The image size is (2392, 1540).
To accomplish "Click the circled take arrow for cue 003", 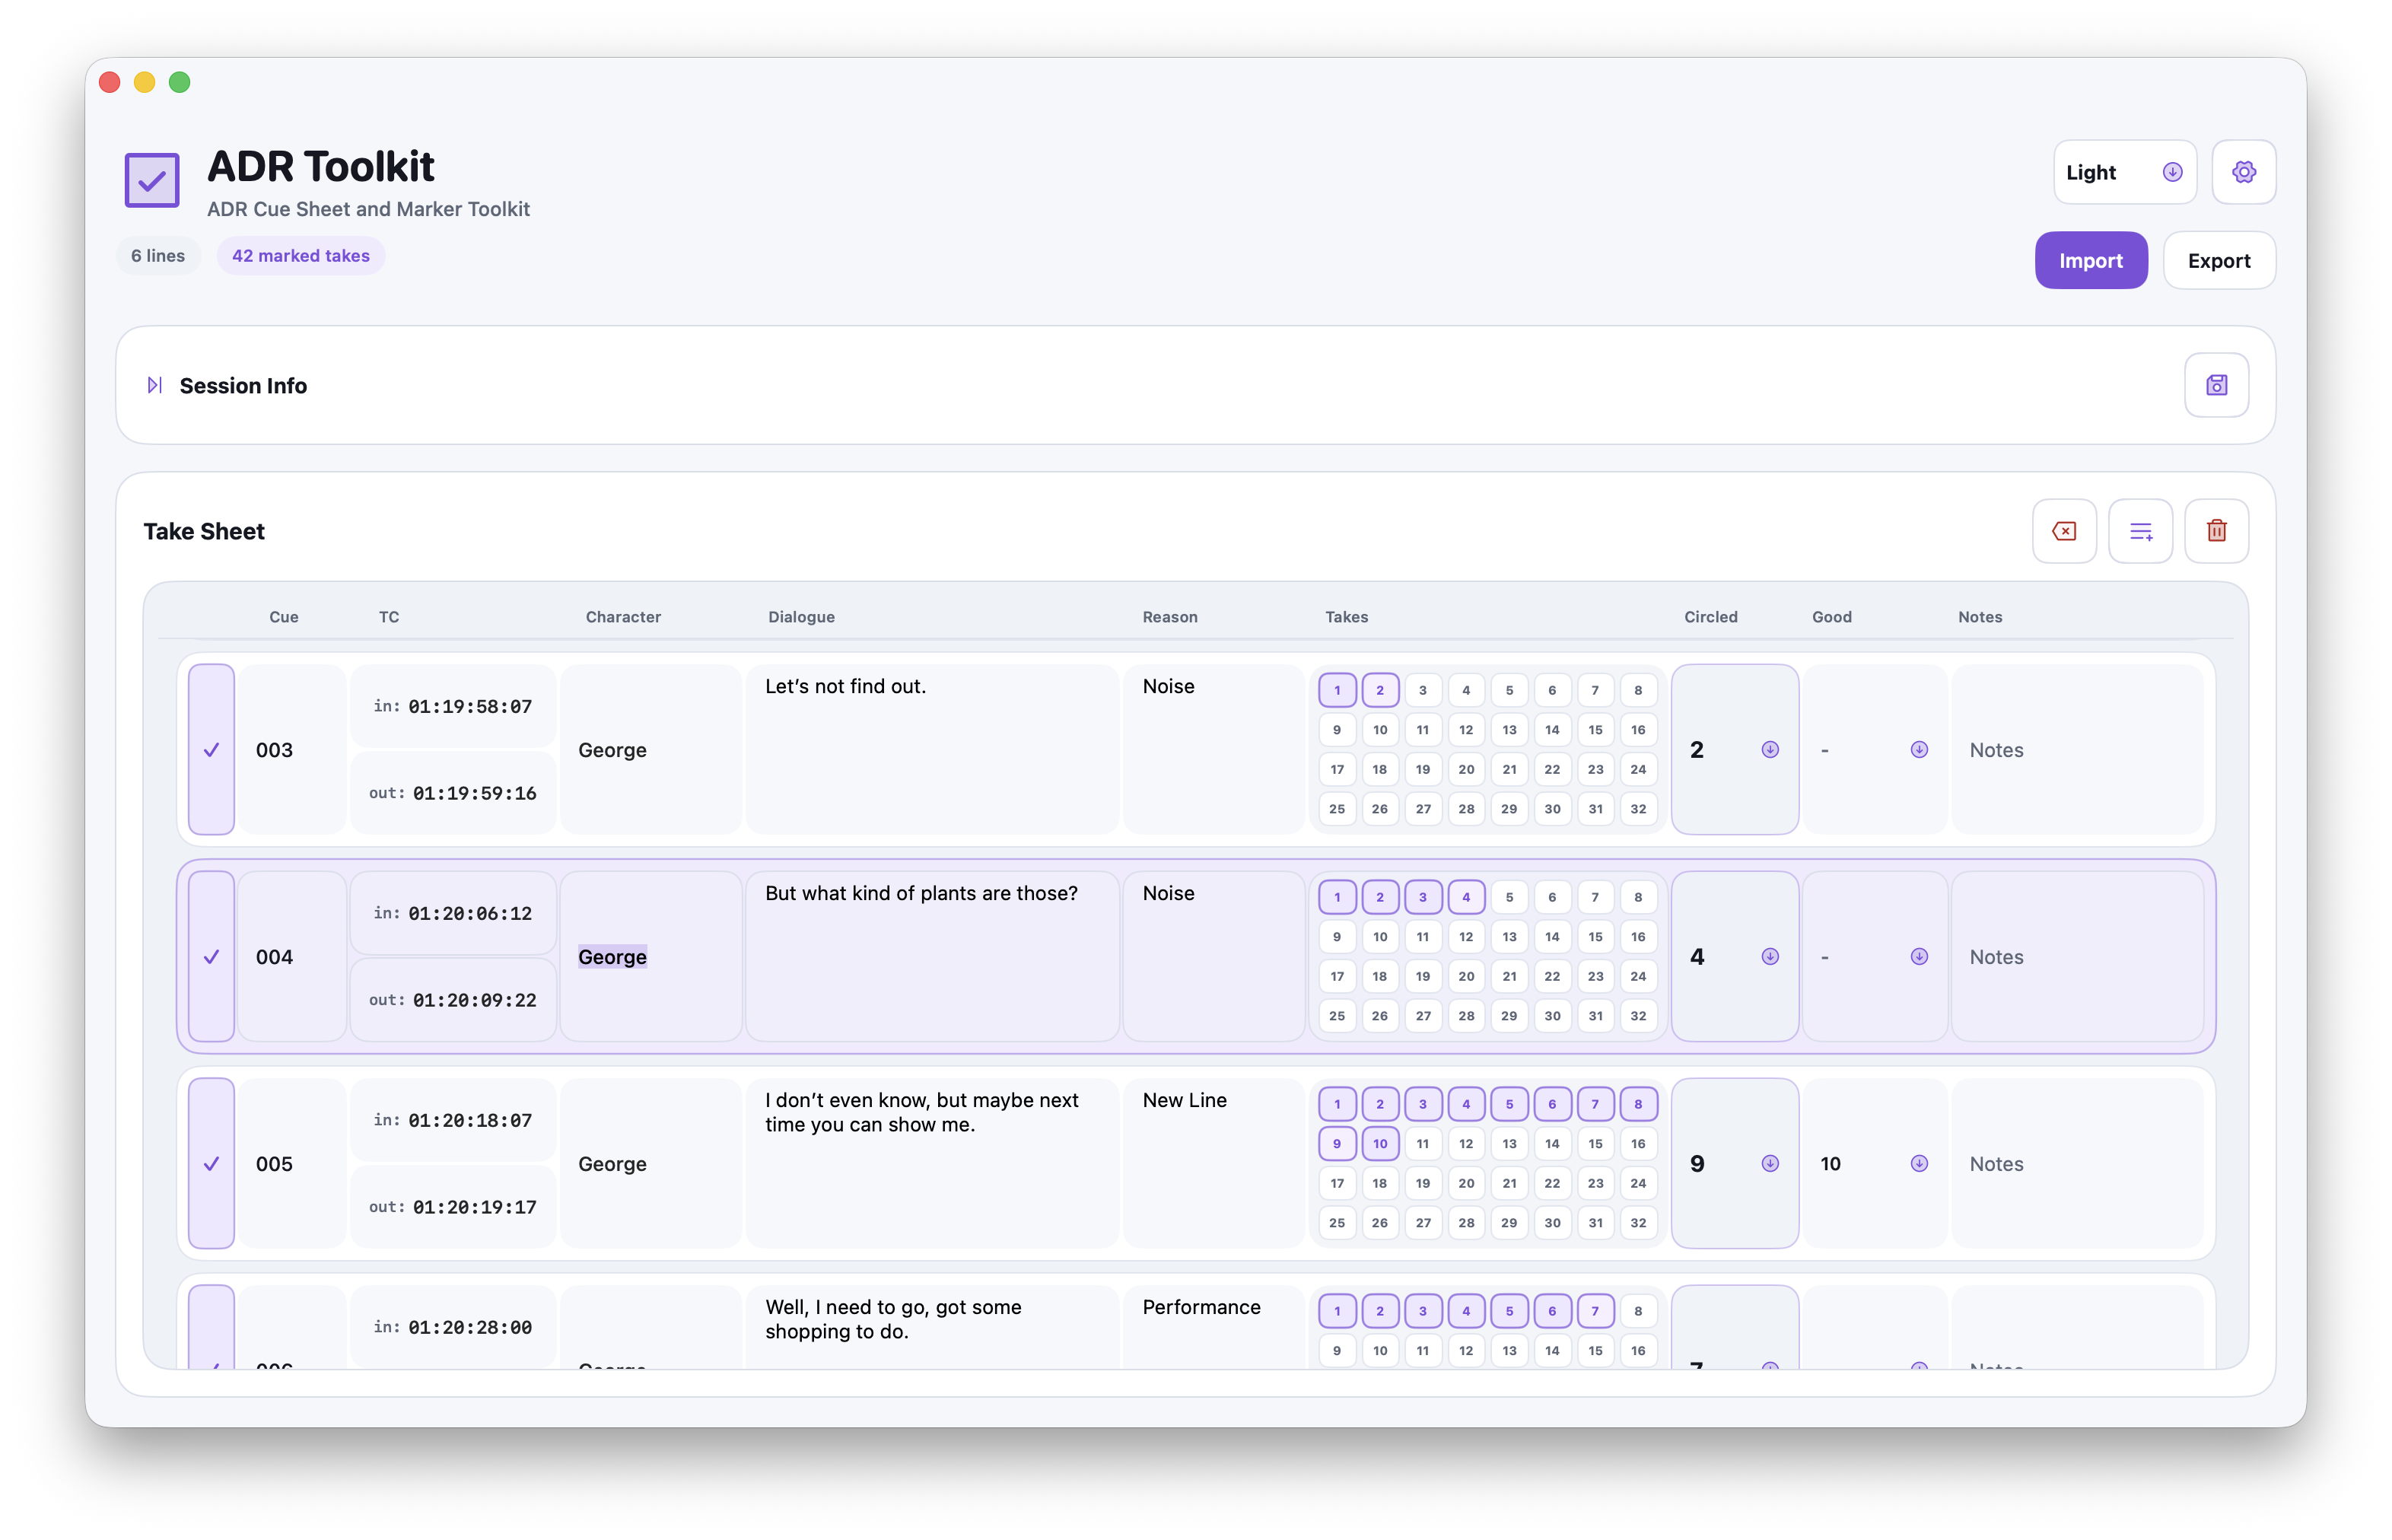I will (1770, 749).
